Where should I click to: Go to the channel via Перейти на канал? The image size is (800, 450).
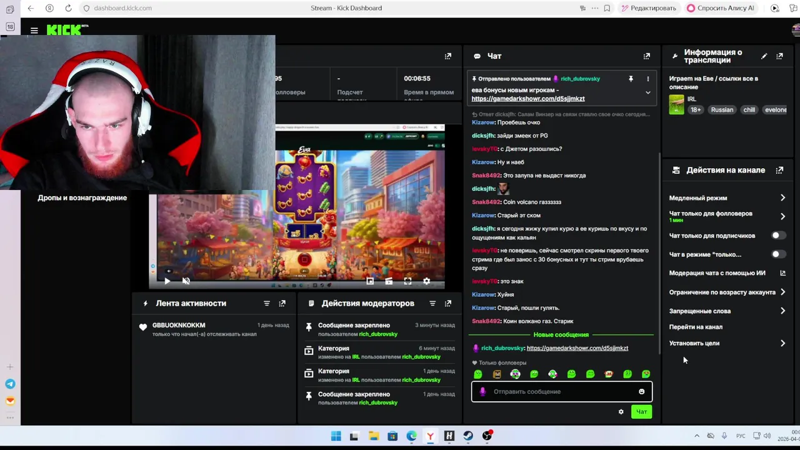pos(696,327)
